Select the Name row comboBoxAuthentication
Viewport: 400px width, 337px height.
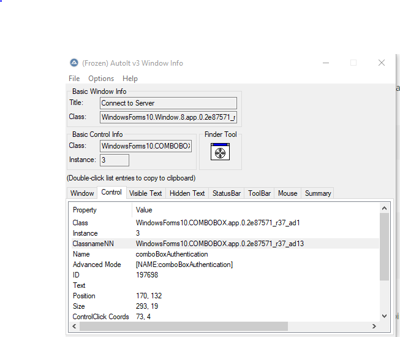coord(224,254)
